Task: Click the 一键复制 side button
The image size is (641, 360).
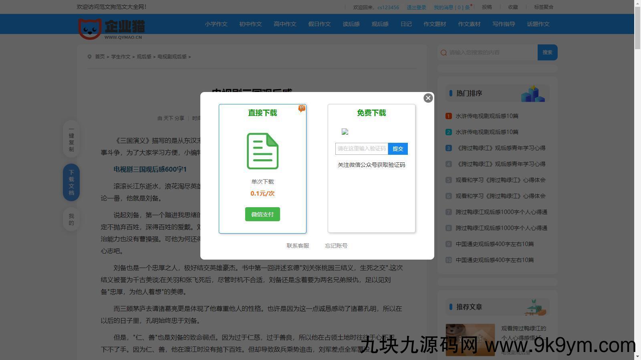Action: pyautogui.click(x=71, y=139)
